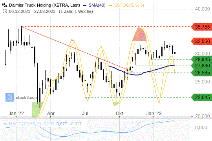The width and height of the screenshot is (212, 141).
Task: Click the Jan '23 time axis label
Action: [154, 114]
